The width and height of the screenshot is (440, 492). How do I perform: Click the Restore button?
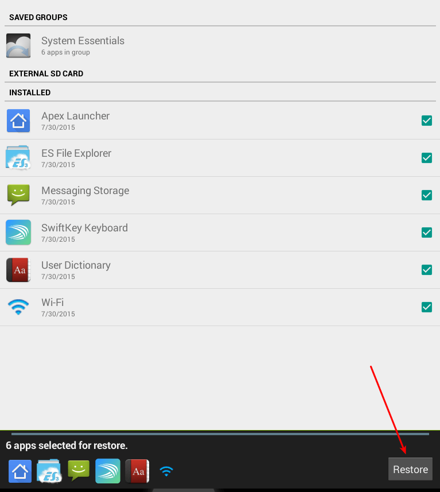[x=410, y=469]
